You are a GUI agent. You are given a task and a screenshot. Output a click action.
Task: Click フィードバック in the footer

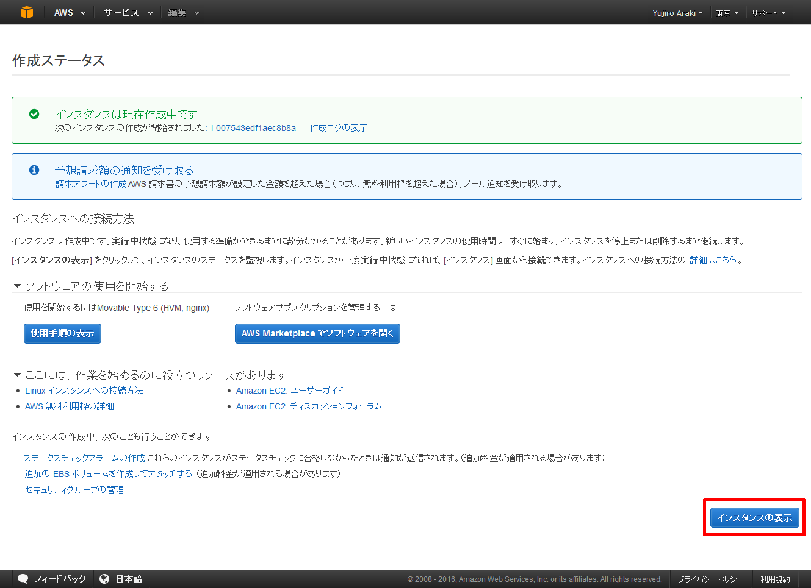[x=60, y=579]
